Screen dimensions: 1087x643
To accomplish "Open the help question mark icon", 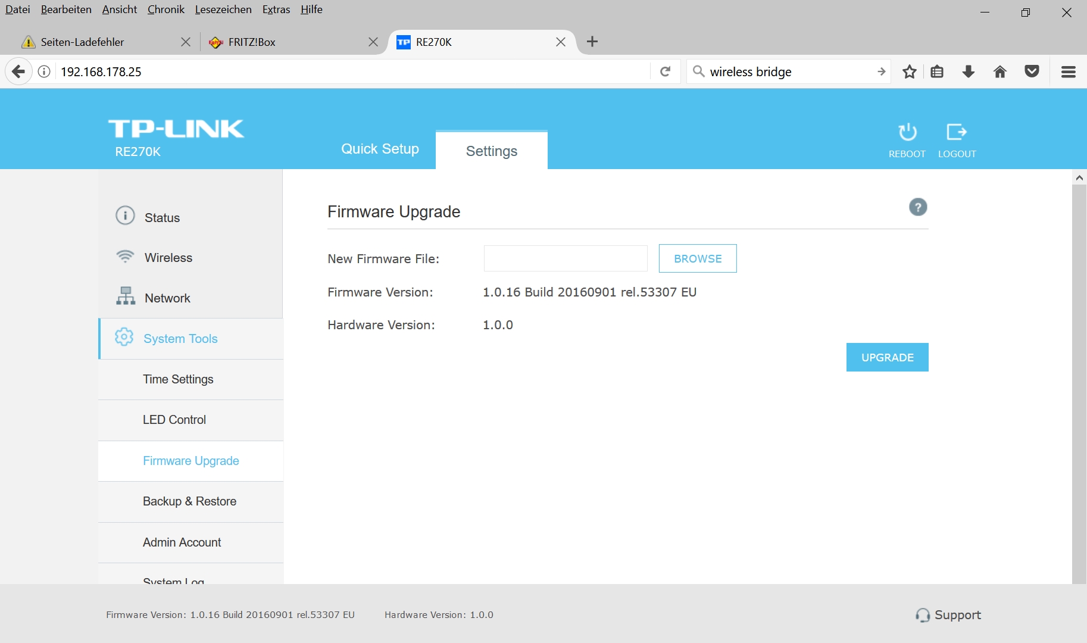I will pyautogui.click(x=918, y=207).
